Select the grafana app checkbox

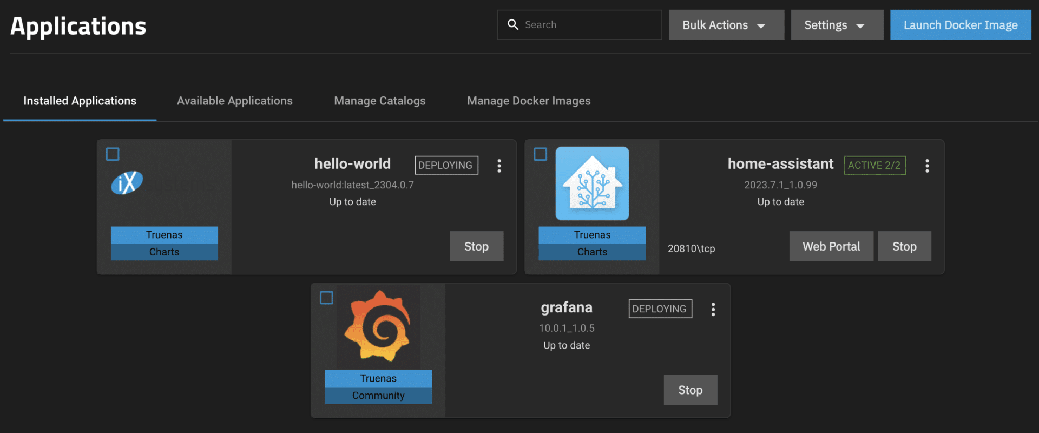pos(326,298)
